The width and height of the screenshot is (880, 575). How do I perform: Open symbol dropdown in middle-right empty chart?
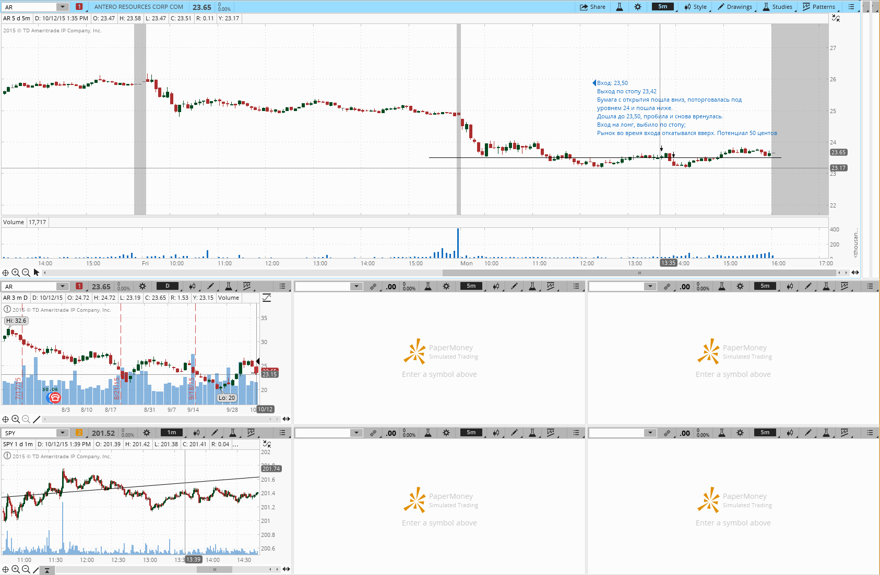(x=650, y=286)
